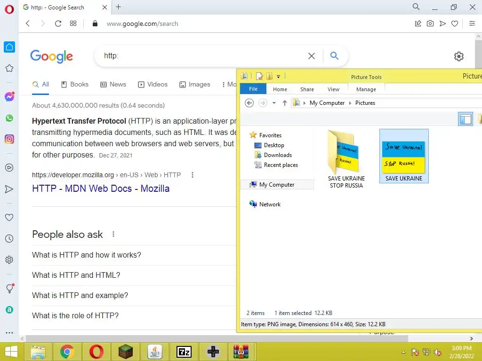Click green 'a' sidebar extension icon
Viewport: 482px width, 361px height.
point(9,309)
